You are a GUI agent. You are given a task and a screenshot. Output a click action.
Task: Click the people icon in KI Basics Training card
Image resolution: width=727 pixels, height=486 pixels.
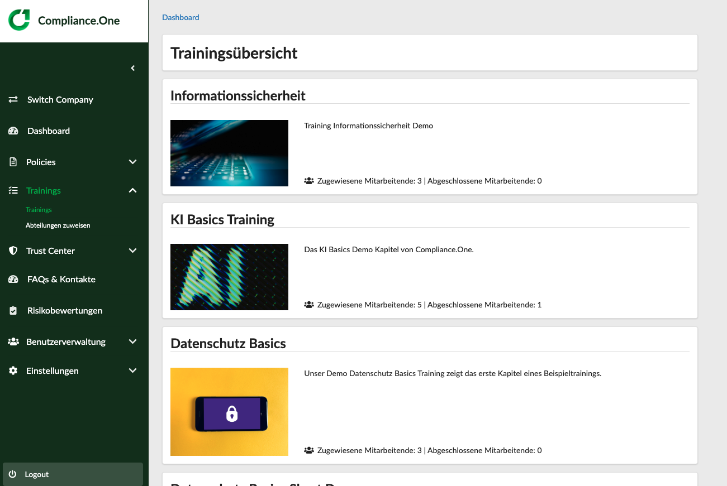pyautogui.click(x=309, y=305)
